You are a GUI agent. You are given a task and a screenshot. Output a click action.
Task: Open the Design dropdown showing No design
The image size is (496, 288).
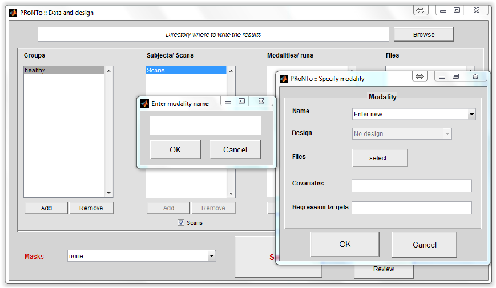[402, 133]
